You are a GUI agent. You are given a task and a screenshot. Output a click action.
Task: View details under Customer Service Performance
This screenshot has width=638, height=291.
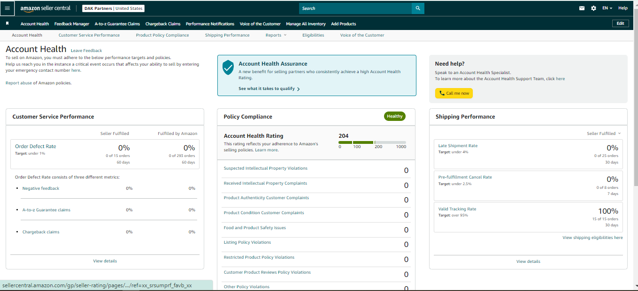coord(105,261)
